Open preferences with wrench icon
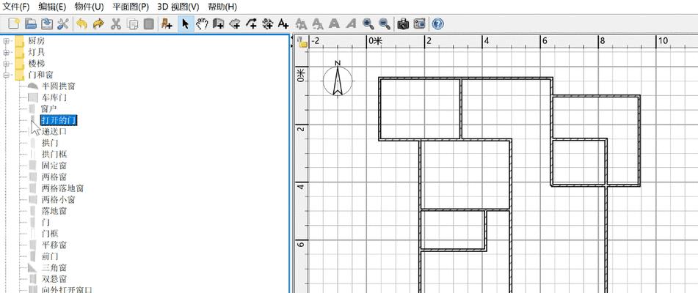Image resolution: width=698 pixels, height=293 pixels. pyautogui.click(x=63, y=24)
